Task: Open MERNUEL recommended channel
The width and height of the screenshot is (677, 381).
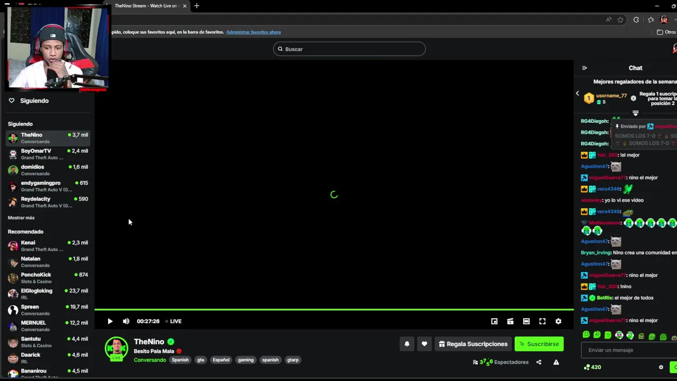Action: 49,326
